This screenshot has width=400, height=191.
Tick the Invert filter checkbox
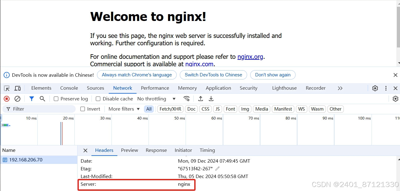coord(82,109)
